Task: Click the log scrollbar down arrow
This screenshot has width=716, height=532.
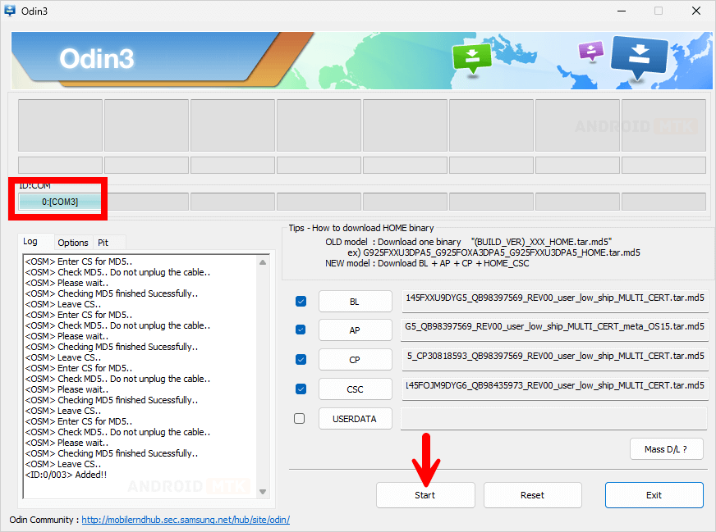Action: tap(263, 491)
